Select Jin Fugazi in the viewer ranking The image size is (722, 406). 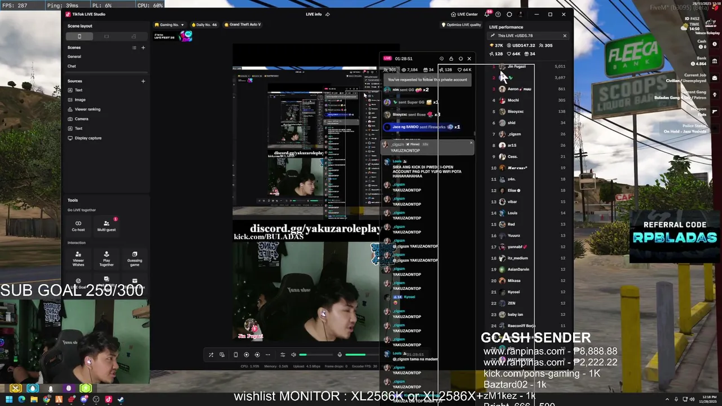(x=528, y=67)
